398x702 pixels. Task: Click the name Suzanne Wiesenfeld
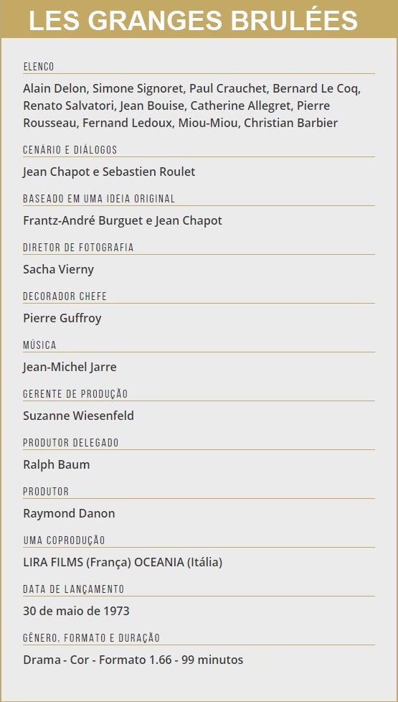click(x=79, y=416)
